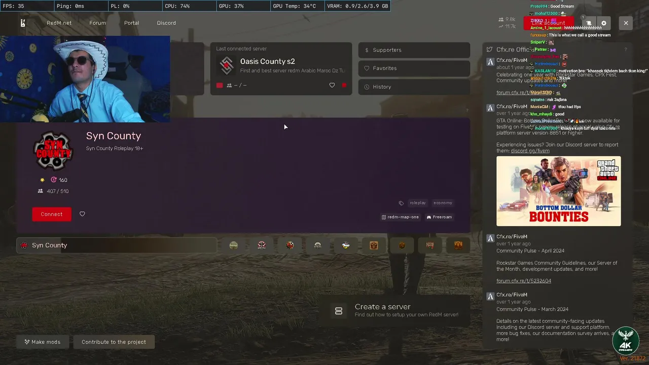Click the Syn County server title
The image size is (649, 365).
tap(114, 136)
